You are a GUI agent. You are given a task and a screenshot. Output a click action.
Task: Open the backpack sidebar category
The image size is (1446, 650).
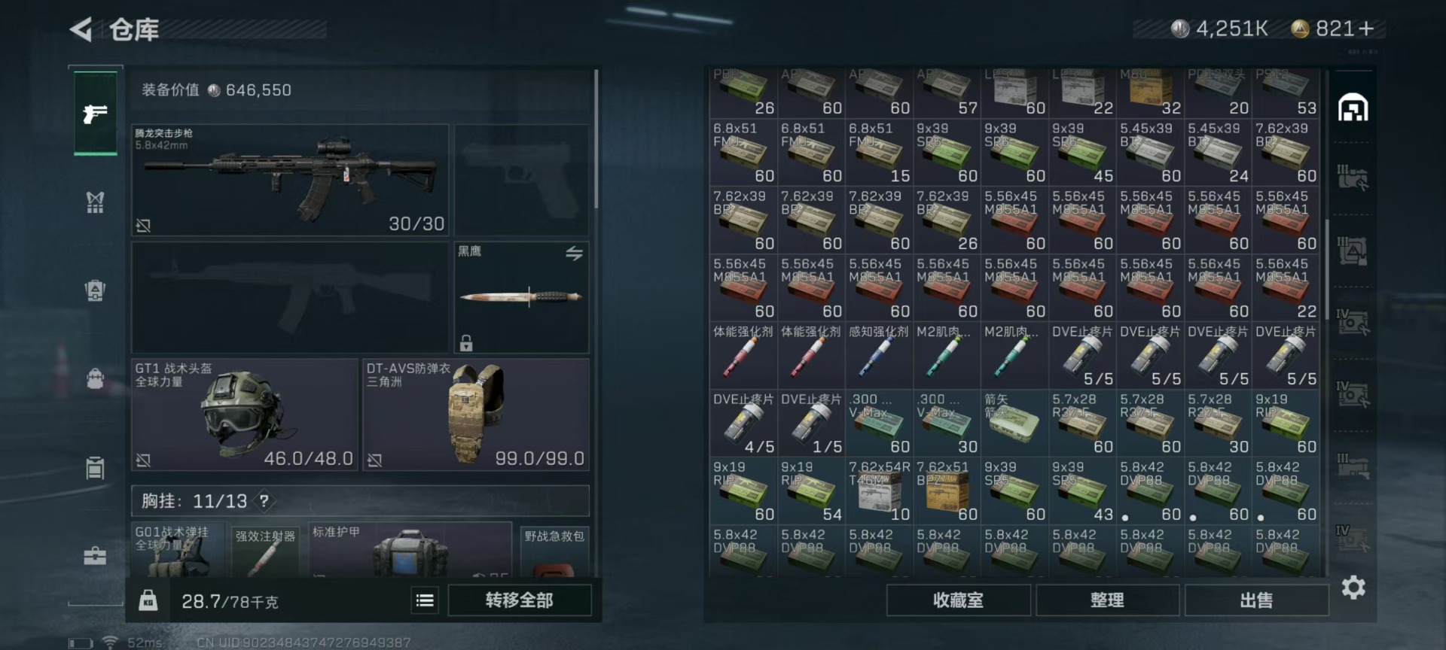click(x=95, y=378)
